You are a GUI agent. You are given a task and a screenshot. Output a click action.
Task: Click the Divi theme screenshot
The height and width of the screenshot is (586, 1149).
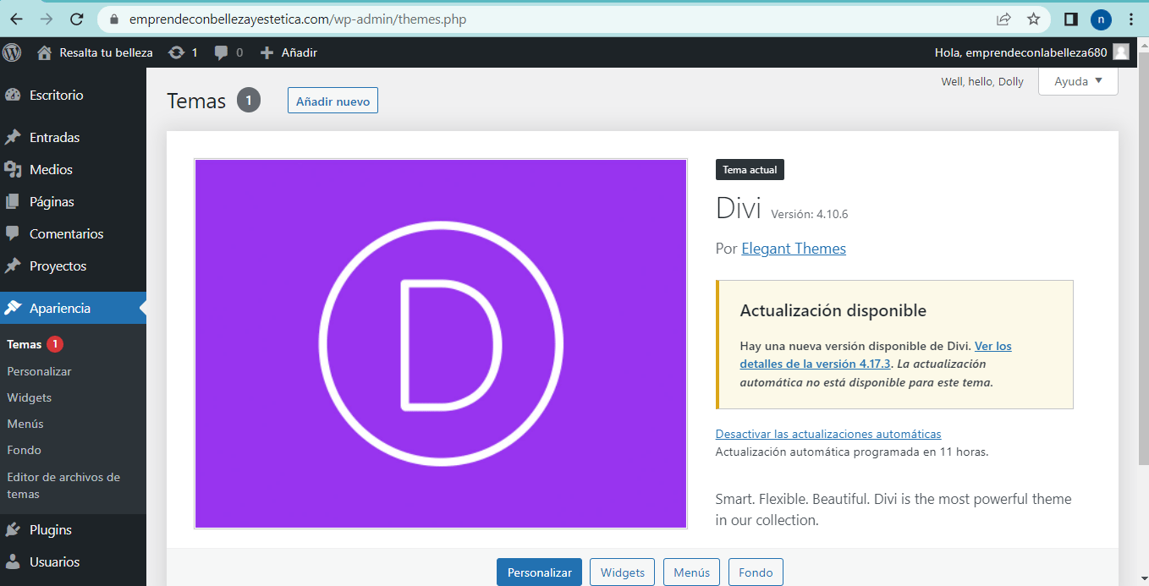point(441,344)
